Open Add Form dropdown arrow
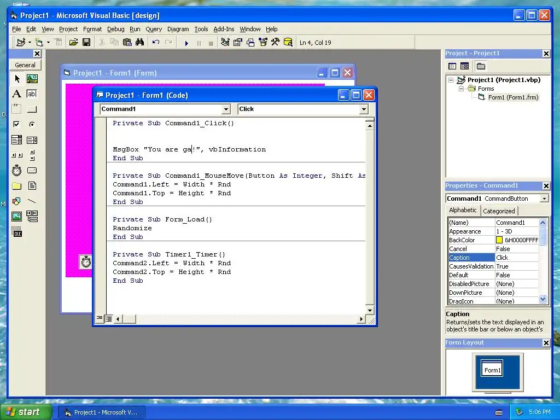 48,42
